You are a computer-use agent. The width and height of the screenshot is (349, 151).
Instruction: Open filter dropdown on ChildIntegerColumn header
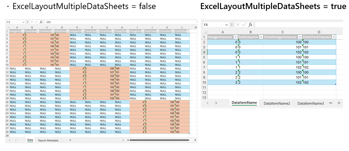(x=300, y=37)
